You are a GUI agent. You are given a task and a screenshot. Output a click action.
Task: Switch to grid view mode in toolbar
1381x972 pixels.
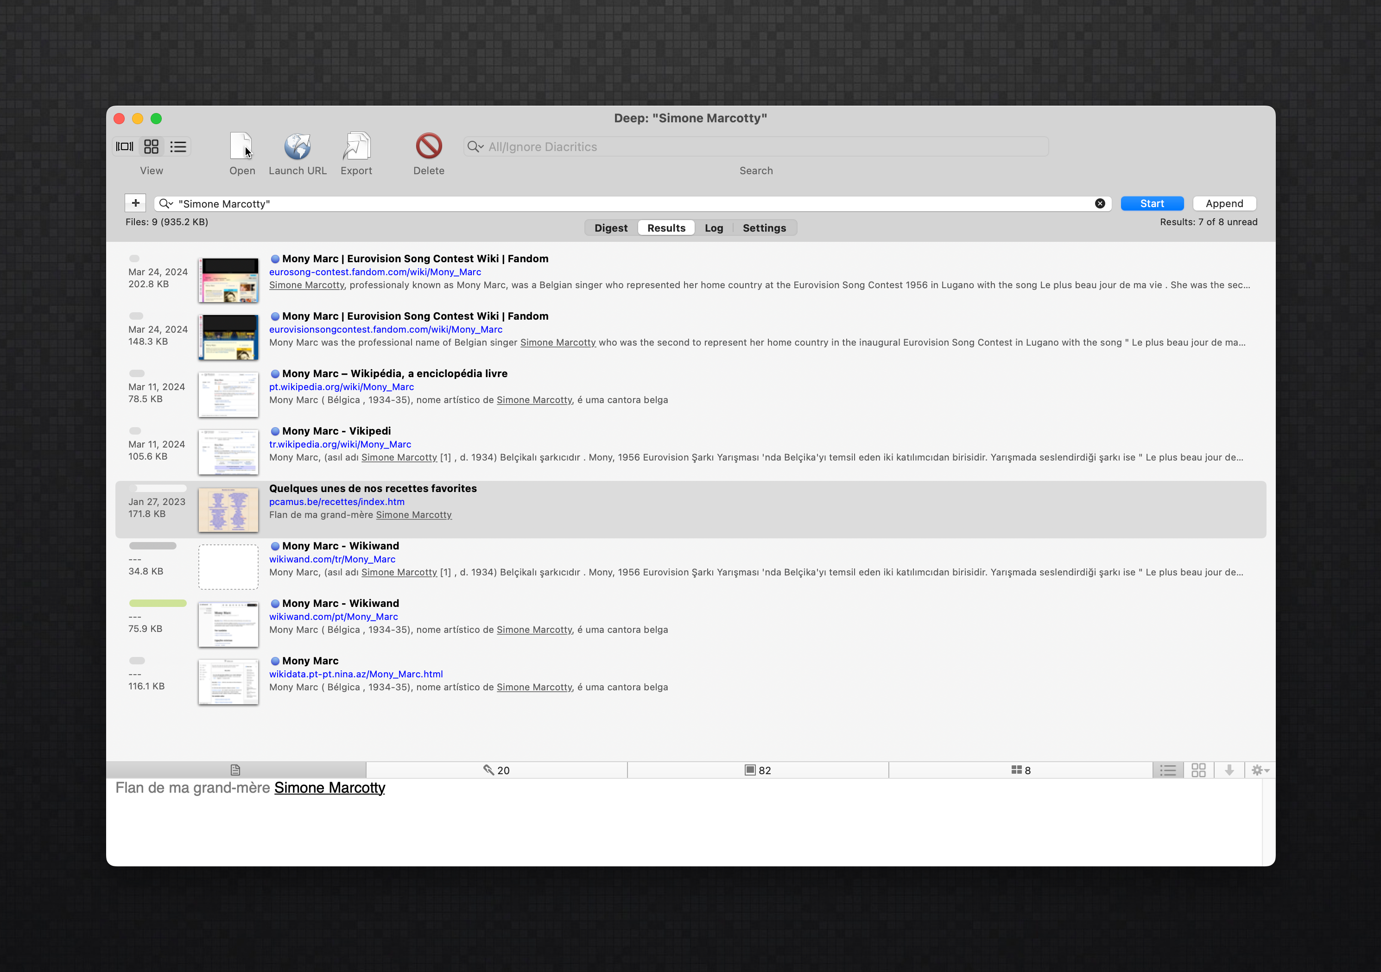pyautogui.click(x=152, y=147)
